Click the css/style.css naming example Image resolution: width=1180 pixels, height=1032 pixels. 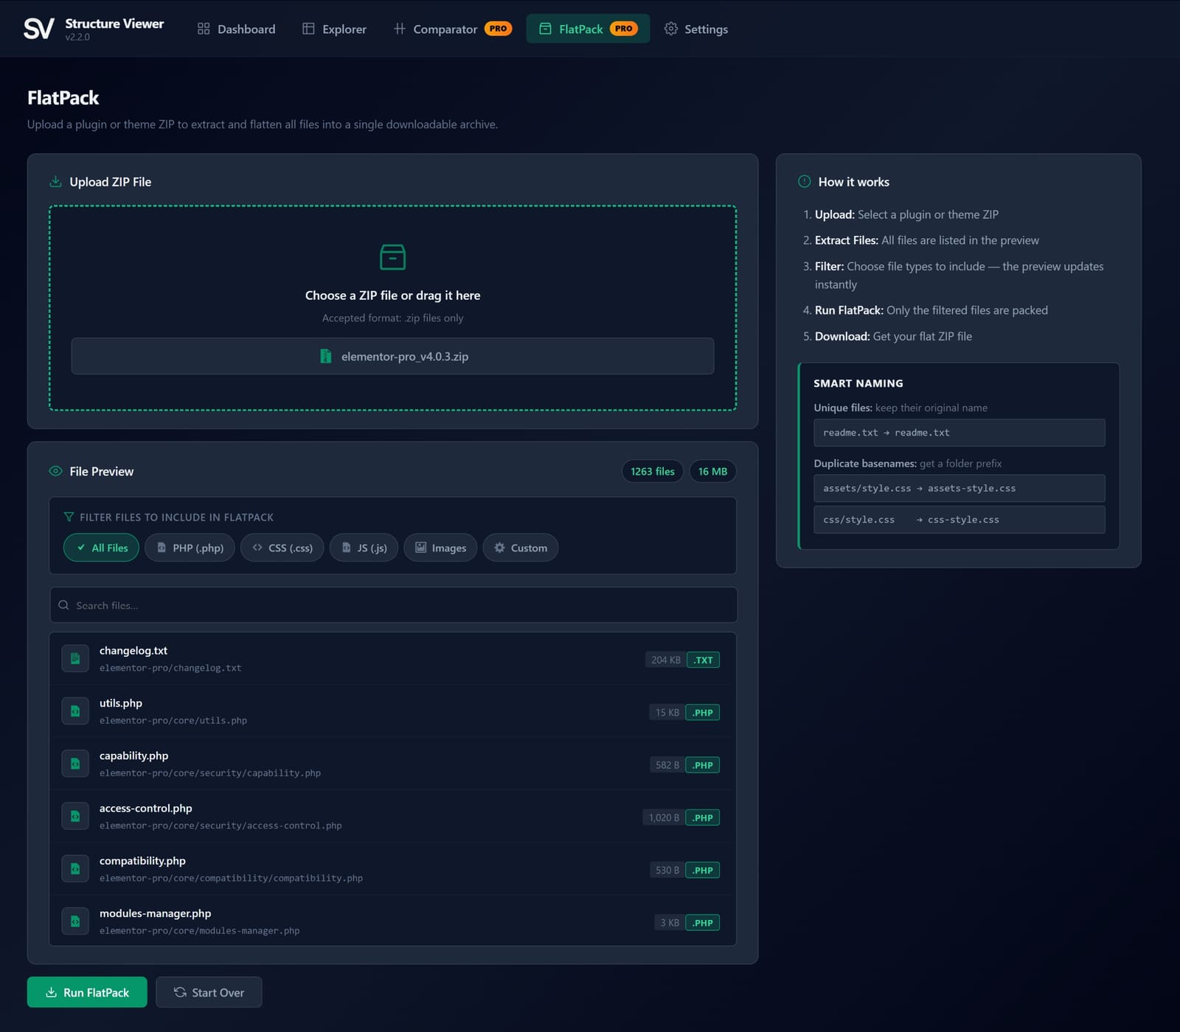pos(959,520)
